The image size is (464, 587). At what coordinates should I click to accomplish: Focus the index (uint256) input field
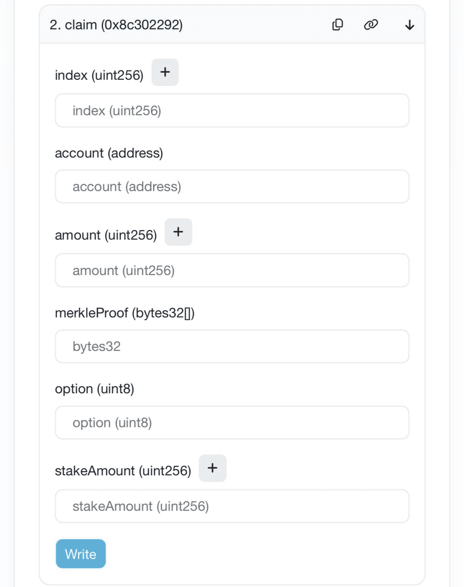click(232, 111)
